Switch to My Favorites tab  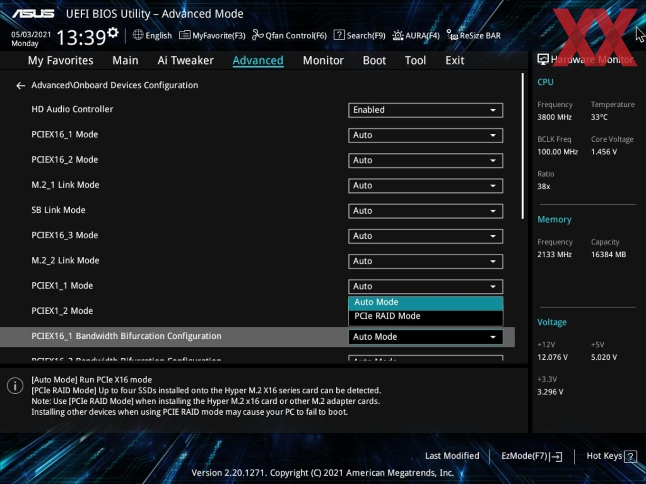[x=60, y=60]
